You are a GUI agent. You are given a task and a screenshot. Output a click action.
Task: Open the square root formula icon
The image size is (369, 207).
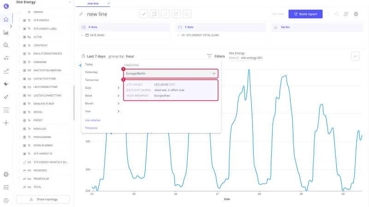[6, 58]
